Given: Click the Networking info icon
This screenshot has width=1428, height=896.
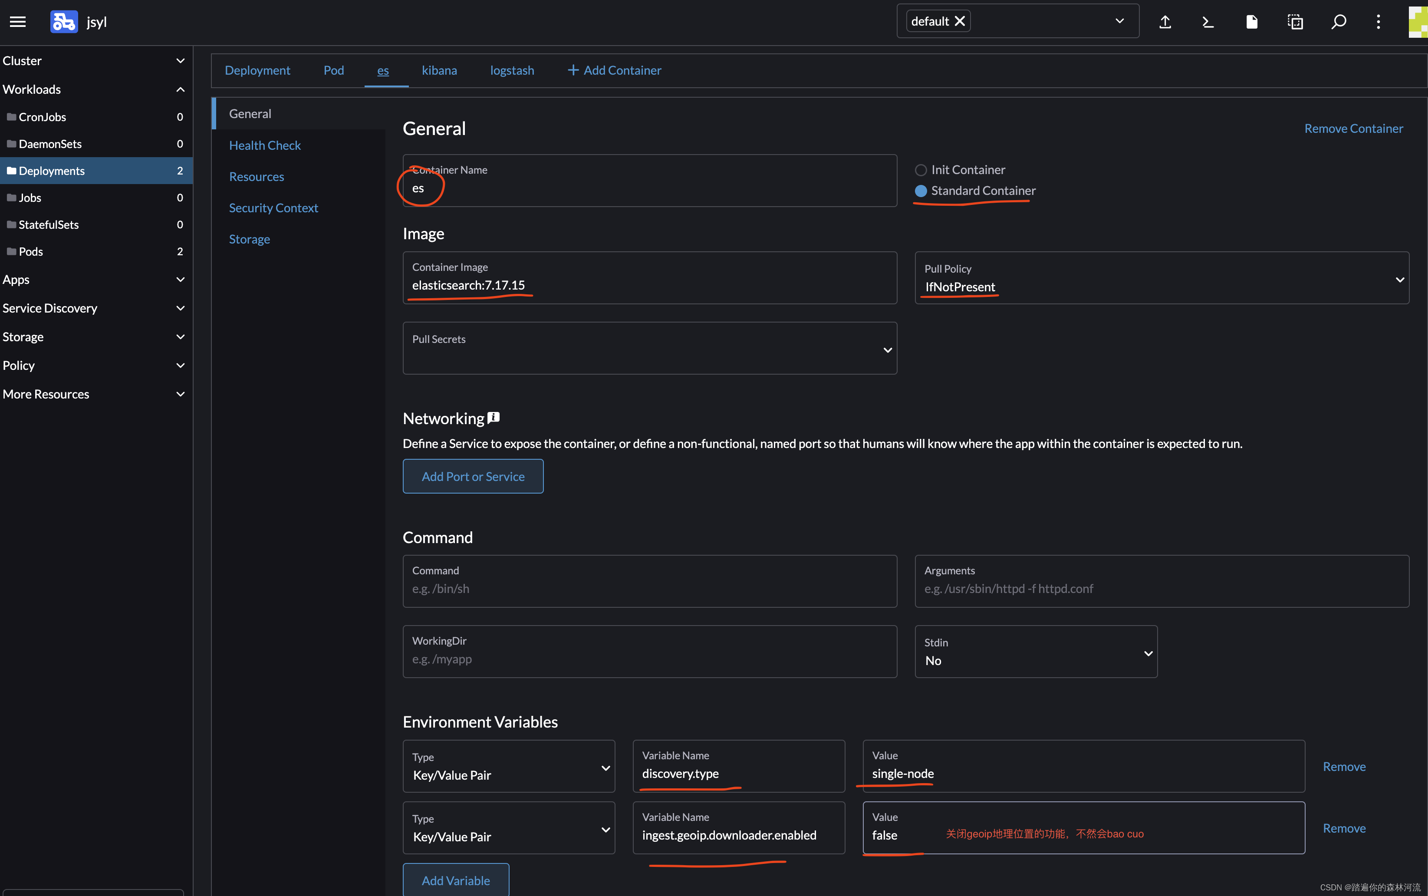Looking at the screenshot, I should coord(494,418).
